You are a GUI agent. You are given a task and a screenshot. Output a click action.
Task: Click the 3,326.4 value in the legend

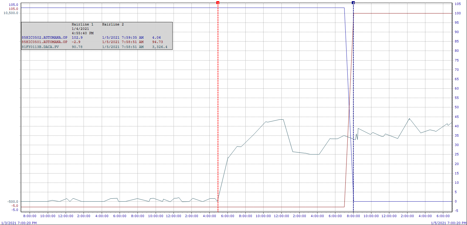pos(160,47)
